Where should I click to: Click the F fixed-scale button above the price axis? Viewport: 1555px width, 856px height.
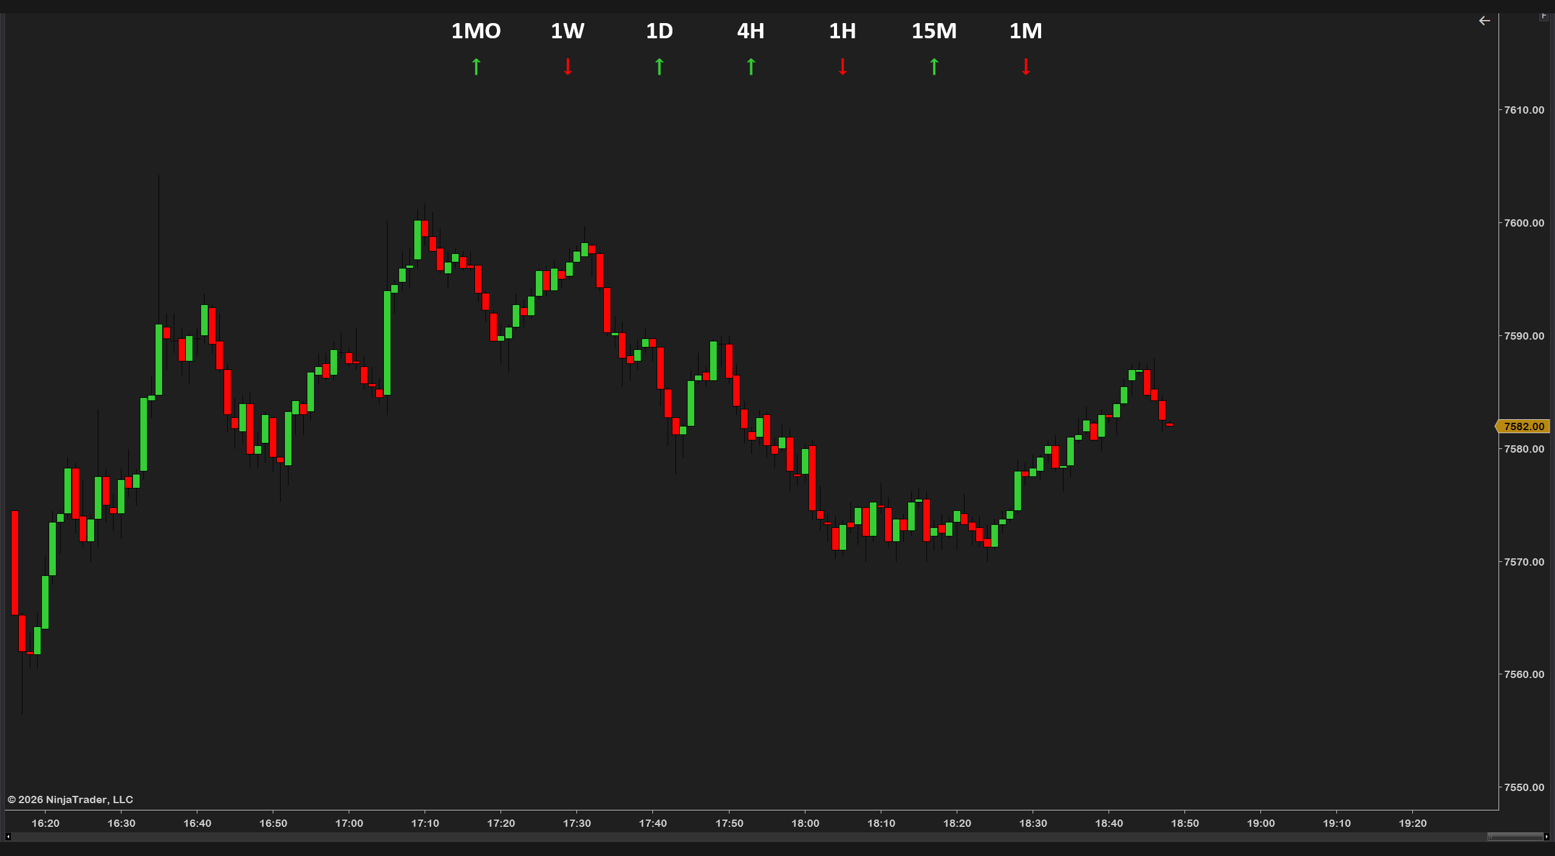(1543, 16)
